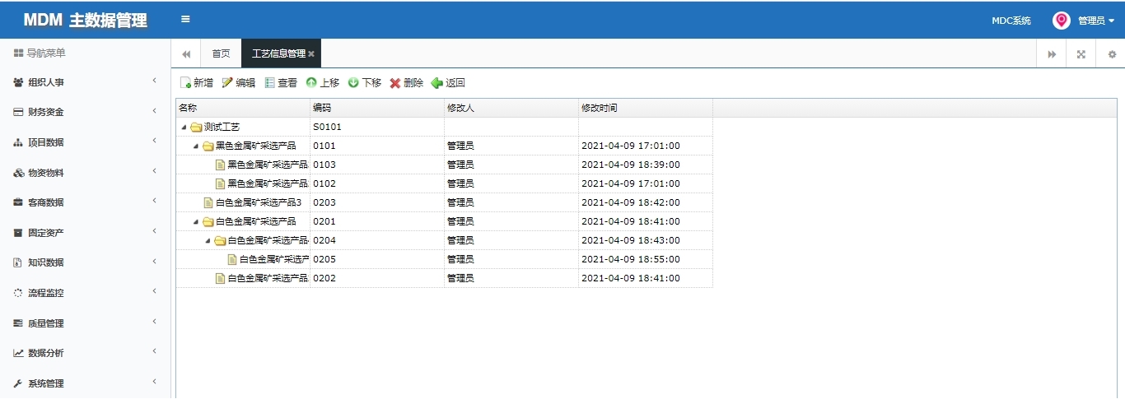Open the 系统管理 menu
The width and height of the screenshot is (1125, 399).
pyautogui.click(x=86, y=383)
